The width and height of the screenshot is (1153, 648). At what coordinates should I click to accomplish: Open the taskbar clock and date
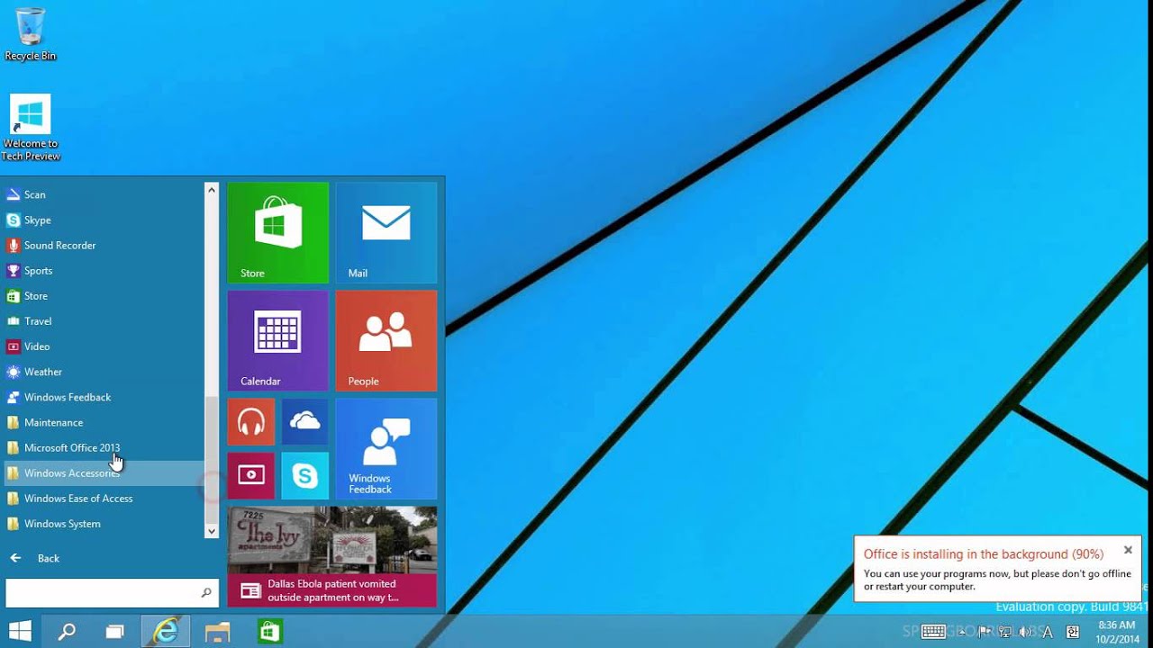1116,632
